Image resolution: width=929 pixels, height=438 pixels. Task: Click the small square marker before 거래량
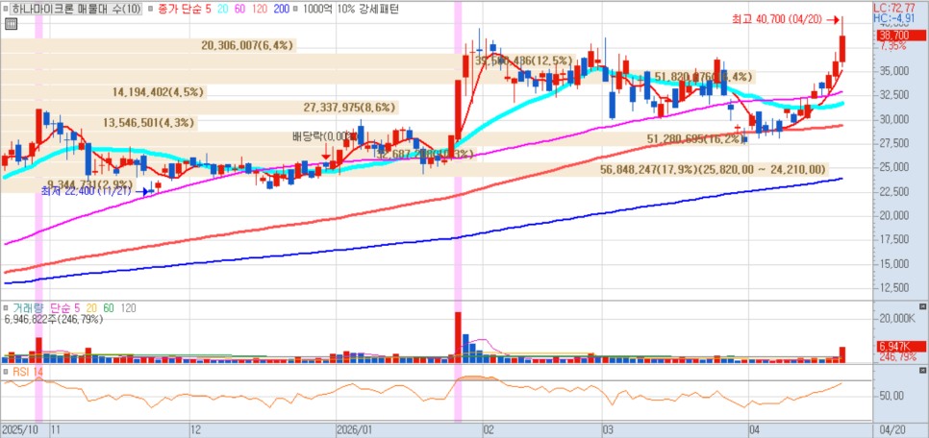click(6, 308)
